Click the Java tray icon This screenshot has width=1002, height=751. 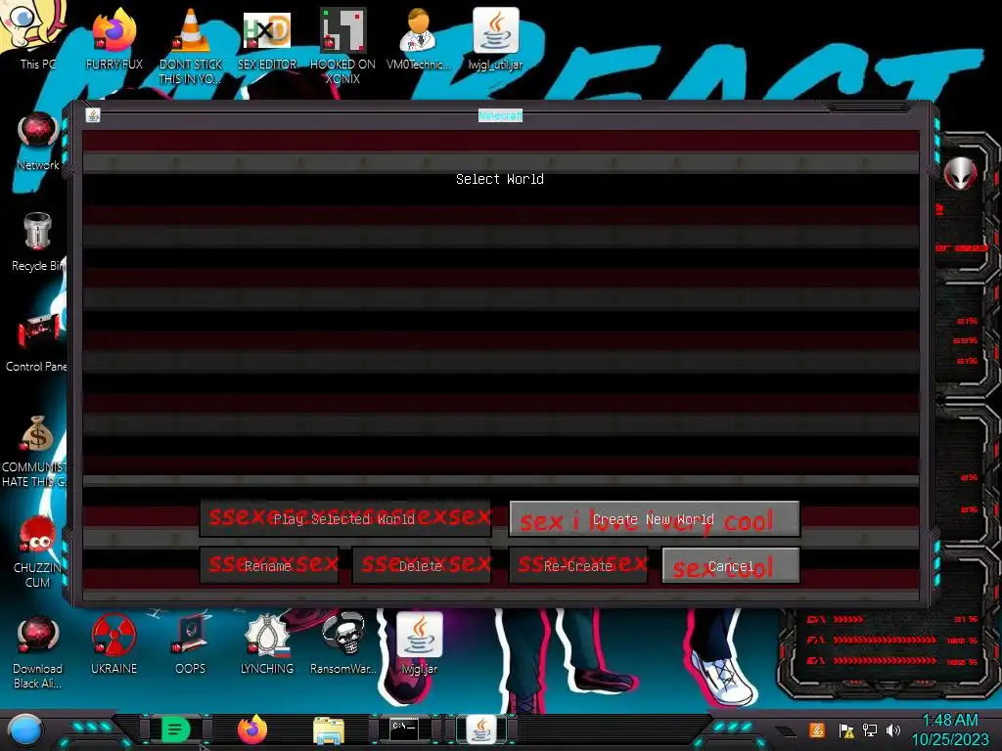pos(817,729)
